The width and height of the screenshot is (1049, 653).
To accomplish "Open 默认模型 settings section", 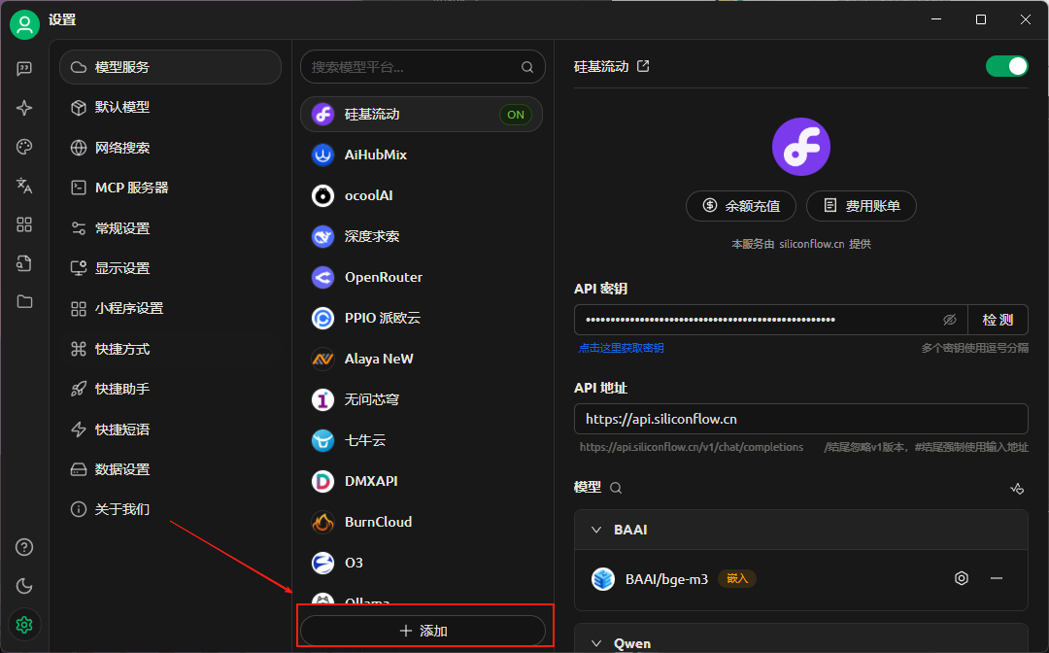I will (170, 107).
